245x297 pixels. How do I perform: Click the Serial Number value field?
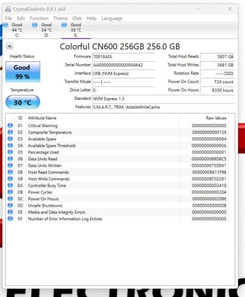[x=123, y=65]
